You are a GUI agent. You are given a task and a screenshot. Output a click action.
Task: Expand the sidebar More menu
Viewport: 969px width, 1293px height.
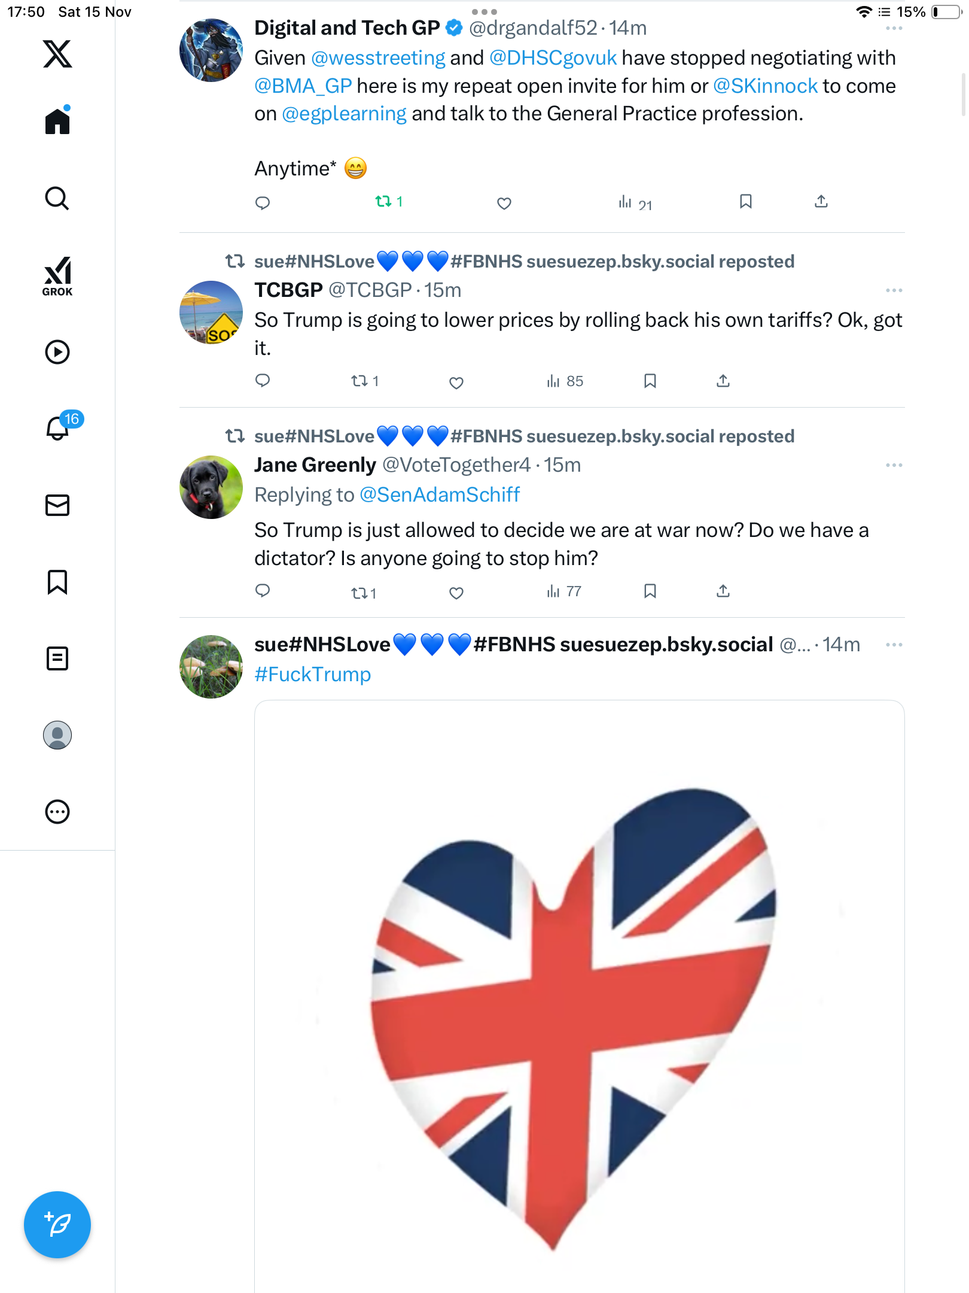point(57,812)
